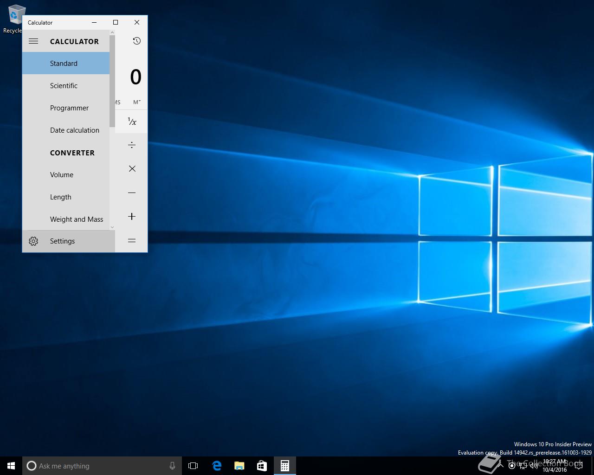The image size is (594, 475).
Task: Open Date calculation mode
Action: coord(75,130)
